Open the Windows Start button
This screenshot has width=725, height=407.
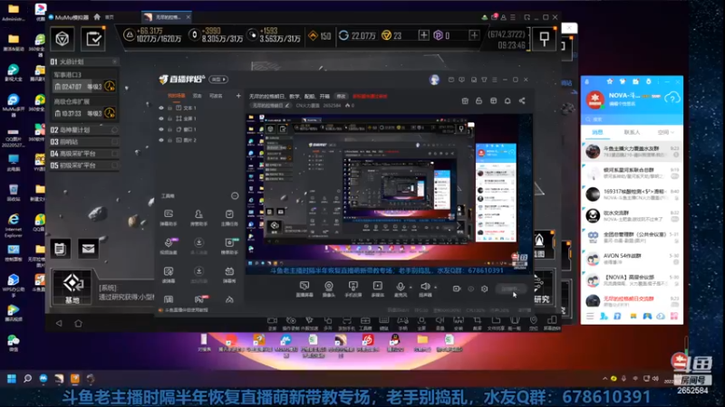pos(12,379)
